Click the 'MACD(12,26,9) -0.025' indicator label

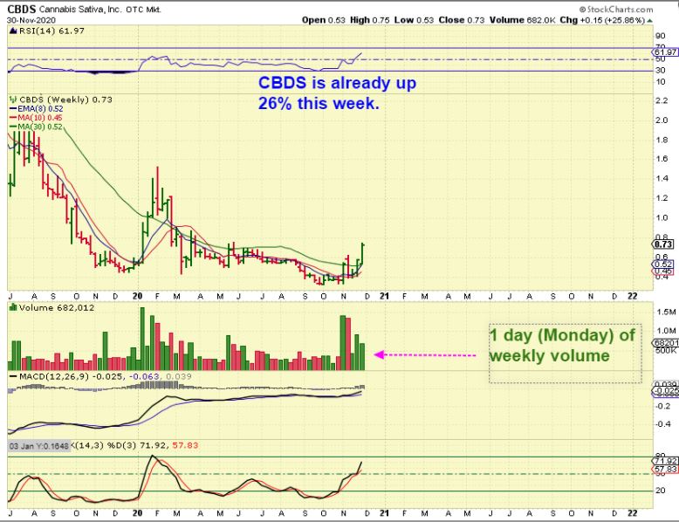coord(71,376)
